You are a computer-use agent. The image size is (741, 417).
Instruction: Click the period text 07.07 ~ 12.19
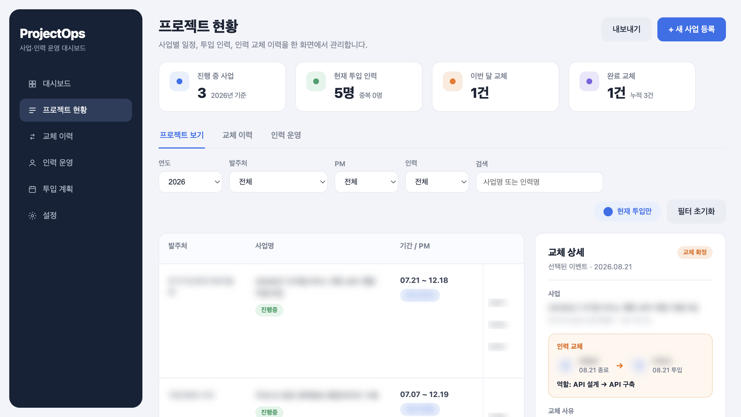424,394
